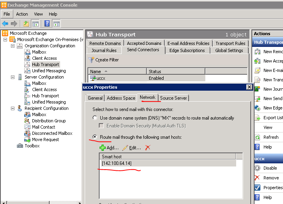Click the uccx send connector icon
The height and width of the screenshot is (204, 283).
tap(93, 78)
